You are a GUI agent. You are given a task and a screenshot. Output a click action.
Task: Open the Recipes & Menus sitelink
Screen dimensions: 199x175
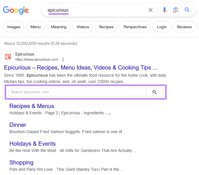(x=32, y=106)
